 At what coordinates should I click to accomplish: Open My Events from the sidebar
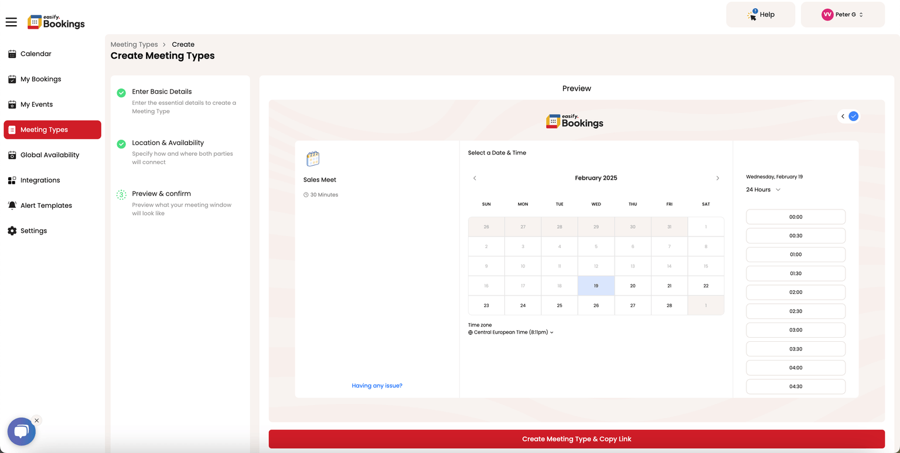tap(52, 104)
